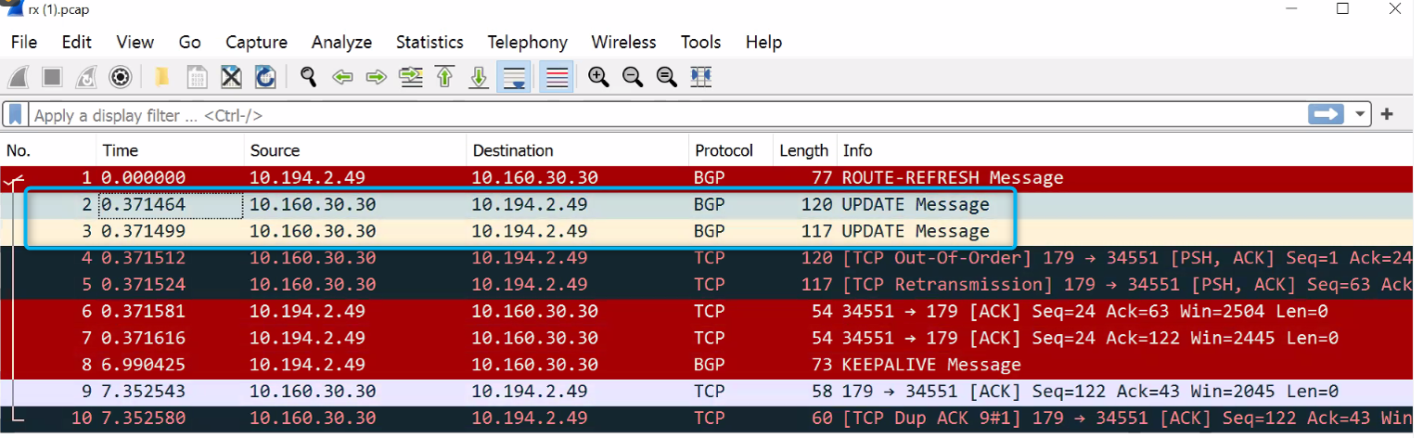
Task: Select packet 8 KEEPALIVE Message
Action: 707,365
